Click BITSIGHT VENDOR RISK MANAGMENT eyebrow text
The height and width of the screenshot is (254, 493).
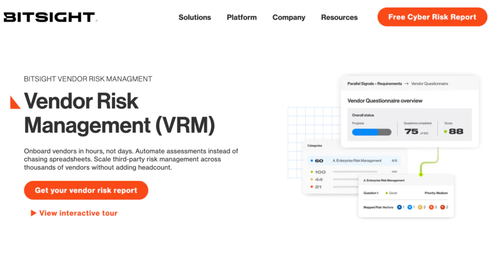point(88,79)
